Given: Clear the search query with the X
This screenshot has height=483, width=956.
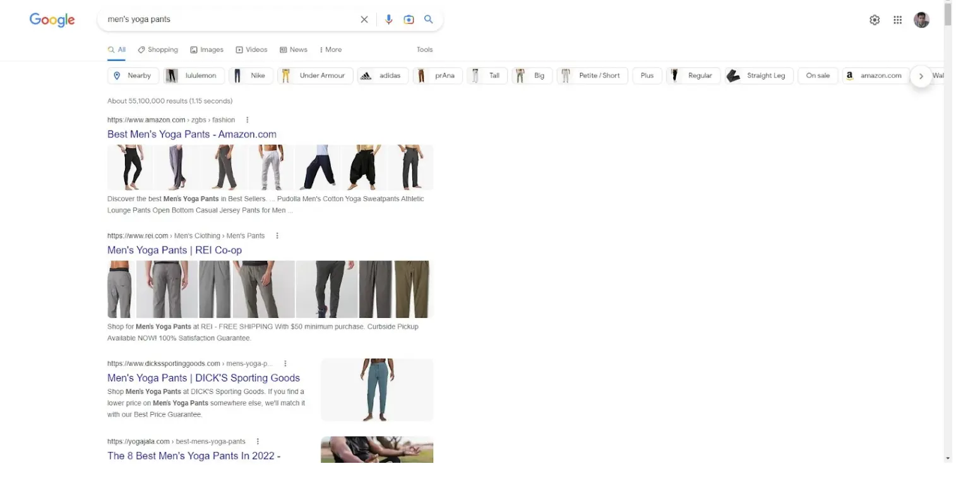Looking at the screenshot, I should [364, 19].
